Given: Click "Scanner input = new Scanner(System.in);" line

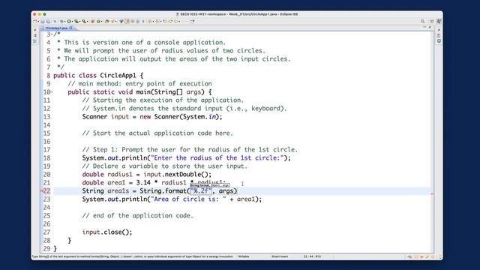Looking at the screenshot, I should [152, 117].
